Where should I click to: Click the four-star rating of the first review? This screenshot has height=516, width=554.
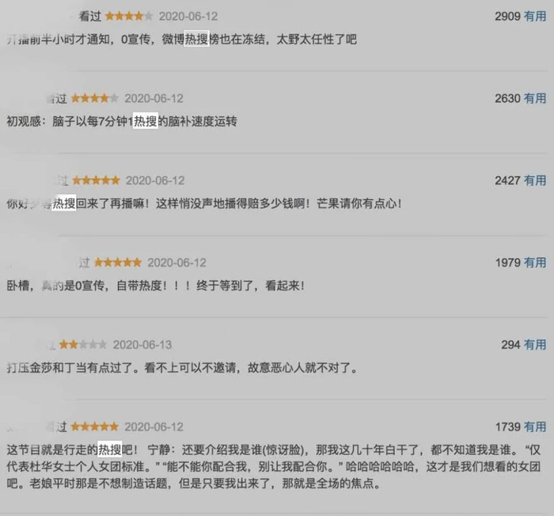pyautogui.click(x=129, y=17)
